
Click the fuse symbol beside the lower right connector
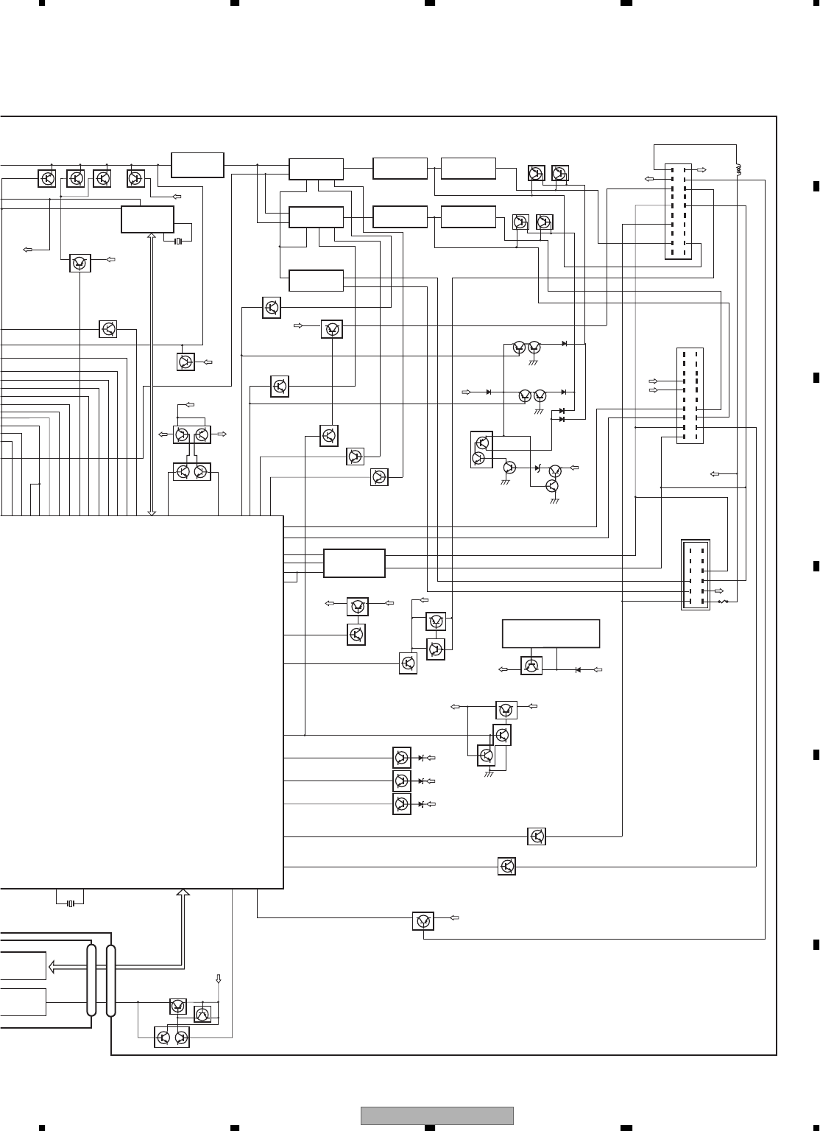pyautogui.click(x=724, y=602)
